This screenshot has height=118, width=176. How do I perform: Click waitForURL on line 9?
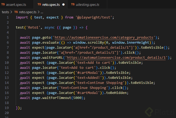point(53,58)
